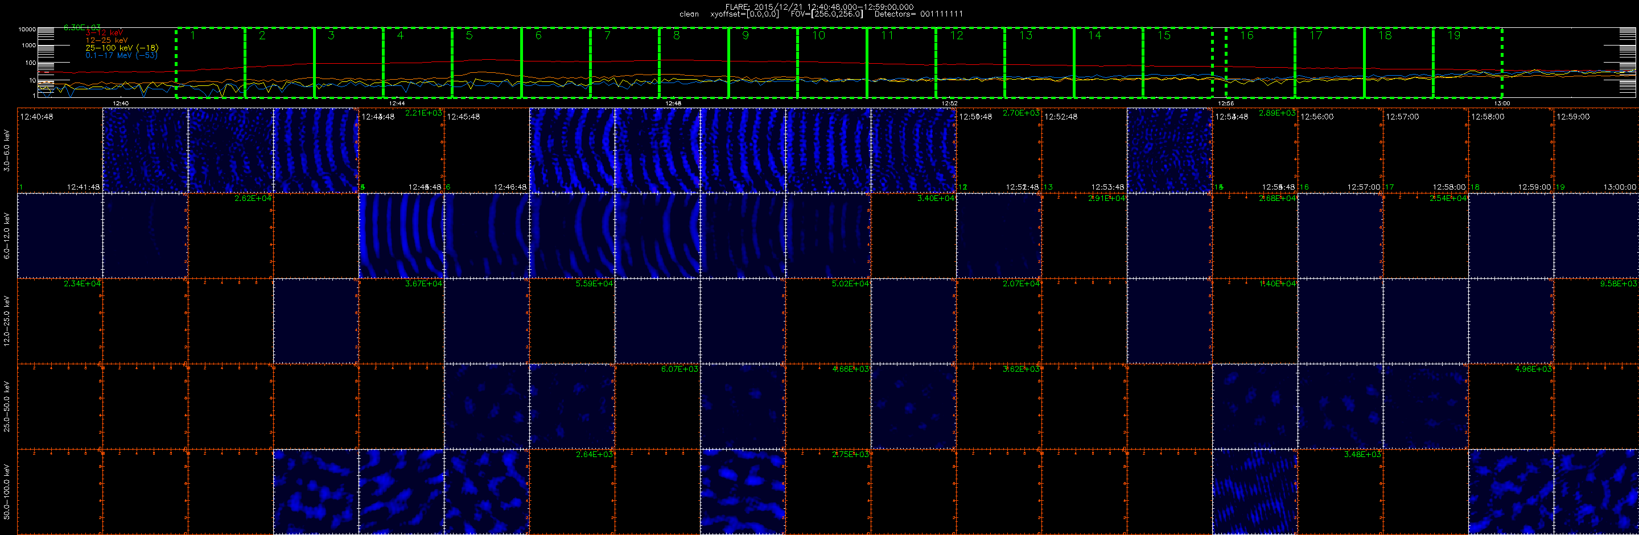Select time interval 5 marker in lightcurve
Screen dimensions: 1639x535
(469, 36)
